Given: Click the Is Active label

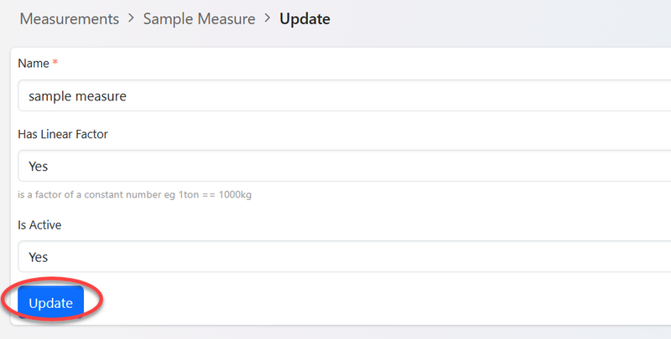Looking at the screenshot, I should (x=39, y=225).
